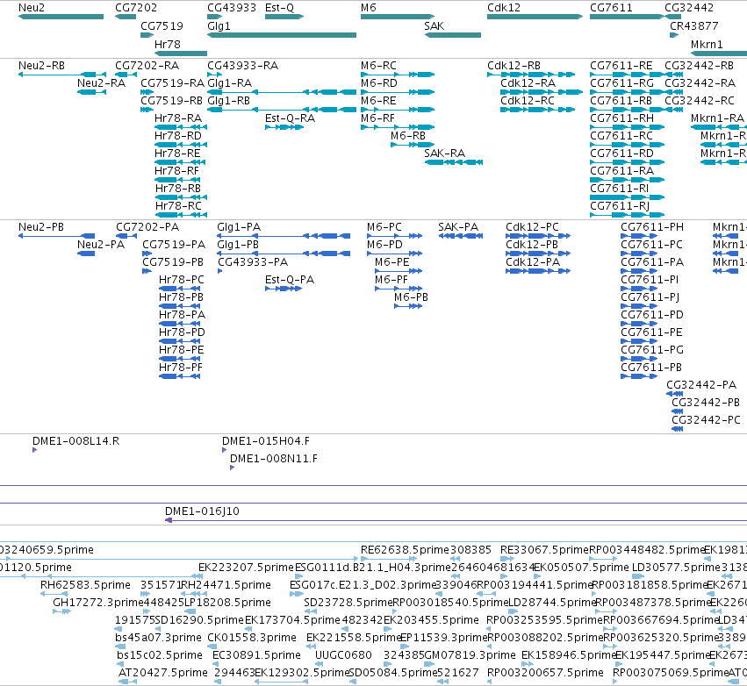Select the CG7611-RE transcript

coord(627,75)
